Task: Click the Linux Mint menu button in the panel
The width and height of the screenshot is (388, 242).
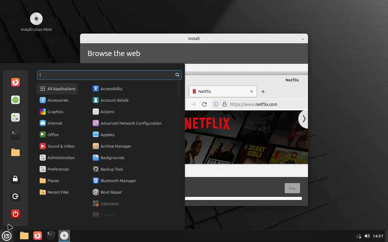Action: 7,236
